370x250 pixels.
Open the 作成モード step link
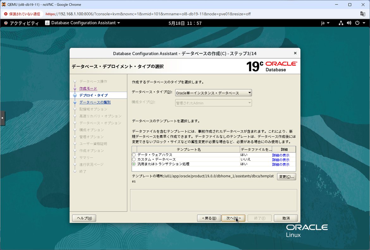(x=88, y=88)
